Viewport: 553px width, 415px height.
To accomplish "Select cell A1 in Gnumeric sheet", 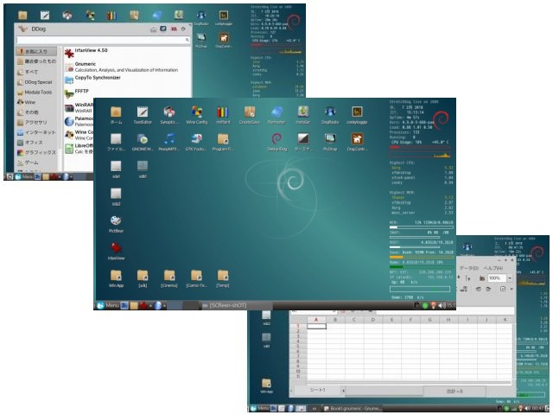I will point(316,326).
